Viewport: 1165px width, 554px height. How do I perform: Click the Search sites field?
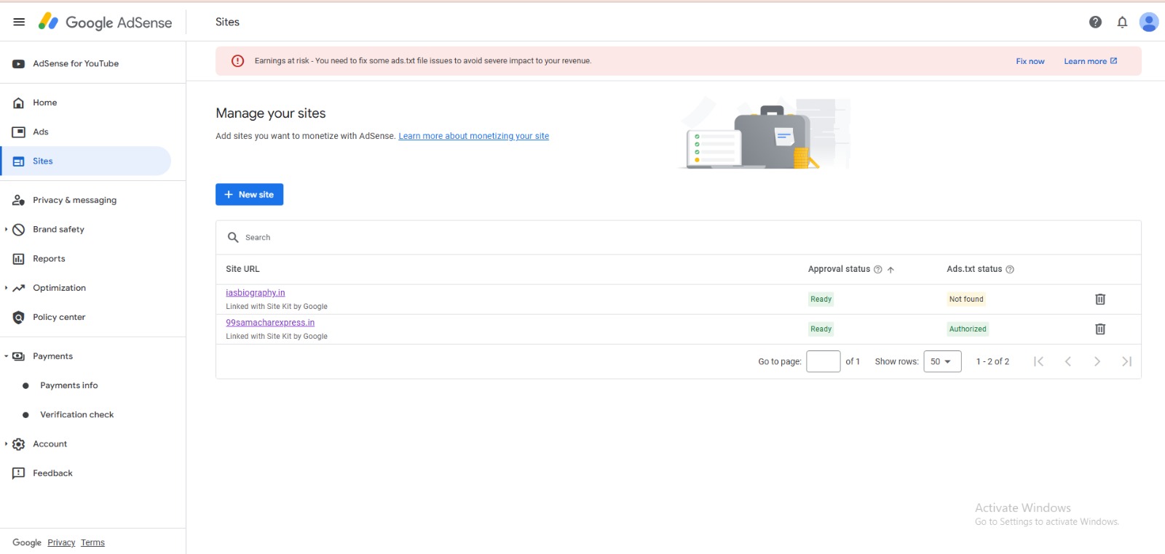pos(678,238)
